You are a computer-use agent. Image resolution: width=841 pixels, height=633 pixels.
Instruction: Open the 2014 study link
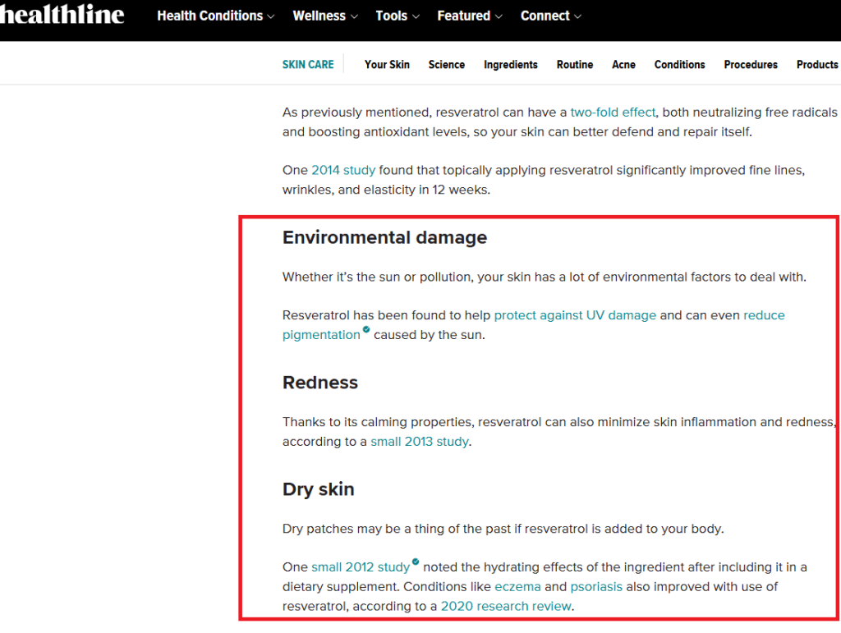(342, 170)
